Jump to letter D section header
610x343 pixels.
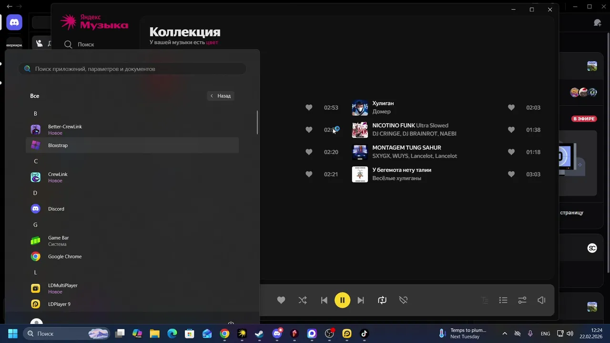(x=35, y=193)
